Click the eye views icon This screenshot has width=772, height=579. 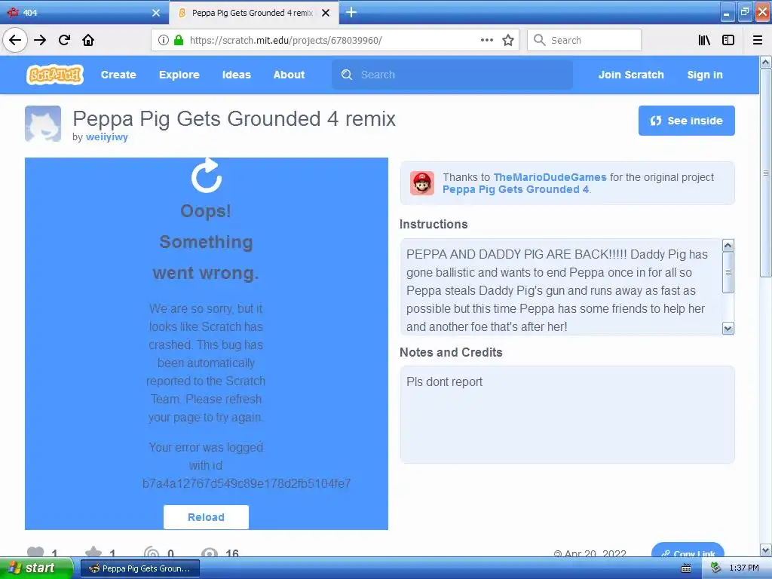(x=210, y=553)
